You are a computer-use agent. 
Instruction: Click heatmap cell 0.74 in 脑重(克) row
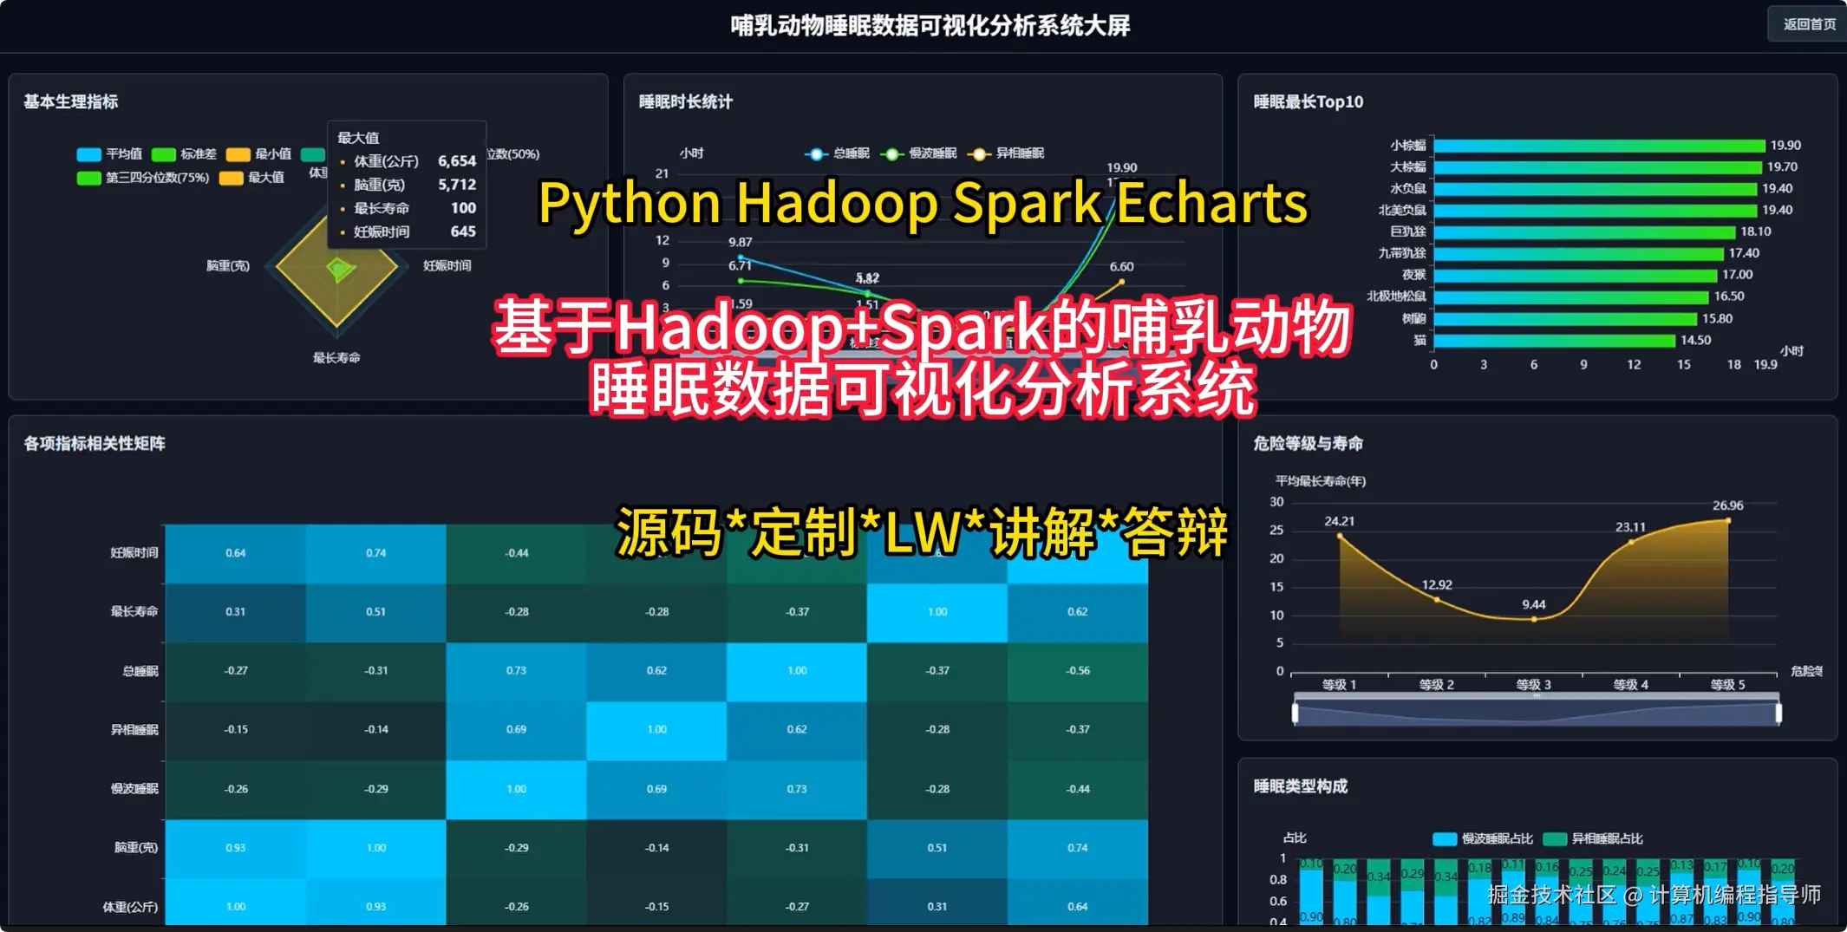tap(1078, 848)
